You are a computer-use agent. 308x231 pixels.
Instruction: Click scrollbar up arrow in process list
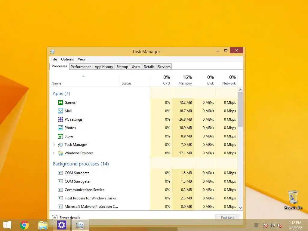(x=240, y=90)
